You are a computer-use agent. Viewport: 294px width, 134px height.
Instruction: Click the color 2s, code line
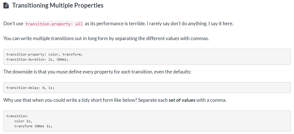tap(23, 121)
